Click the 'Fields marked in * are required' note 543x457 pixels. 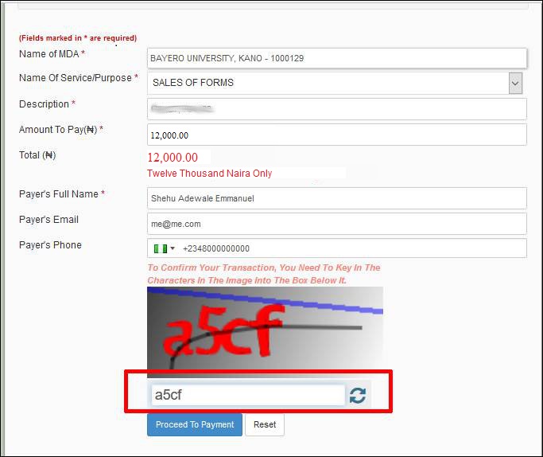(78, 38)
